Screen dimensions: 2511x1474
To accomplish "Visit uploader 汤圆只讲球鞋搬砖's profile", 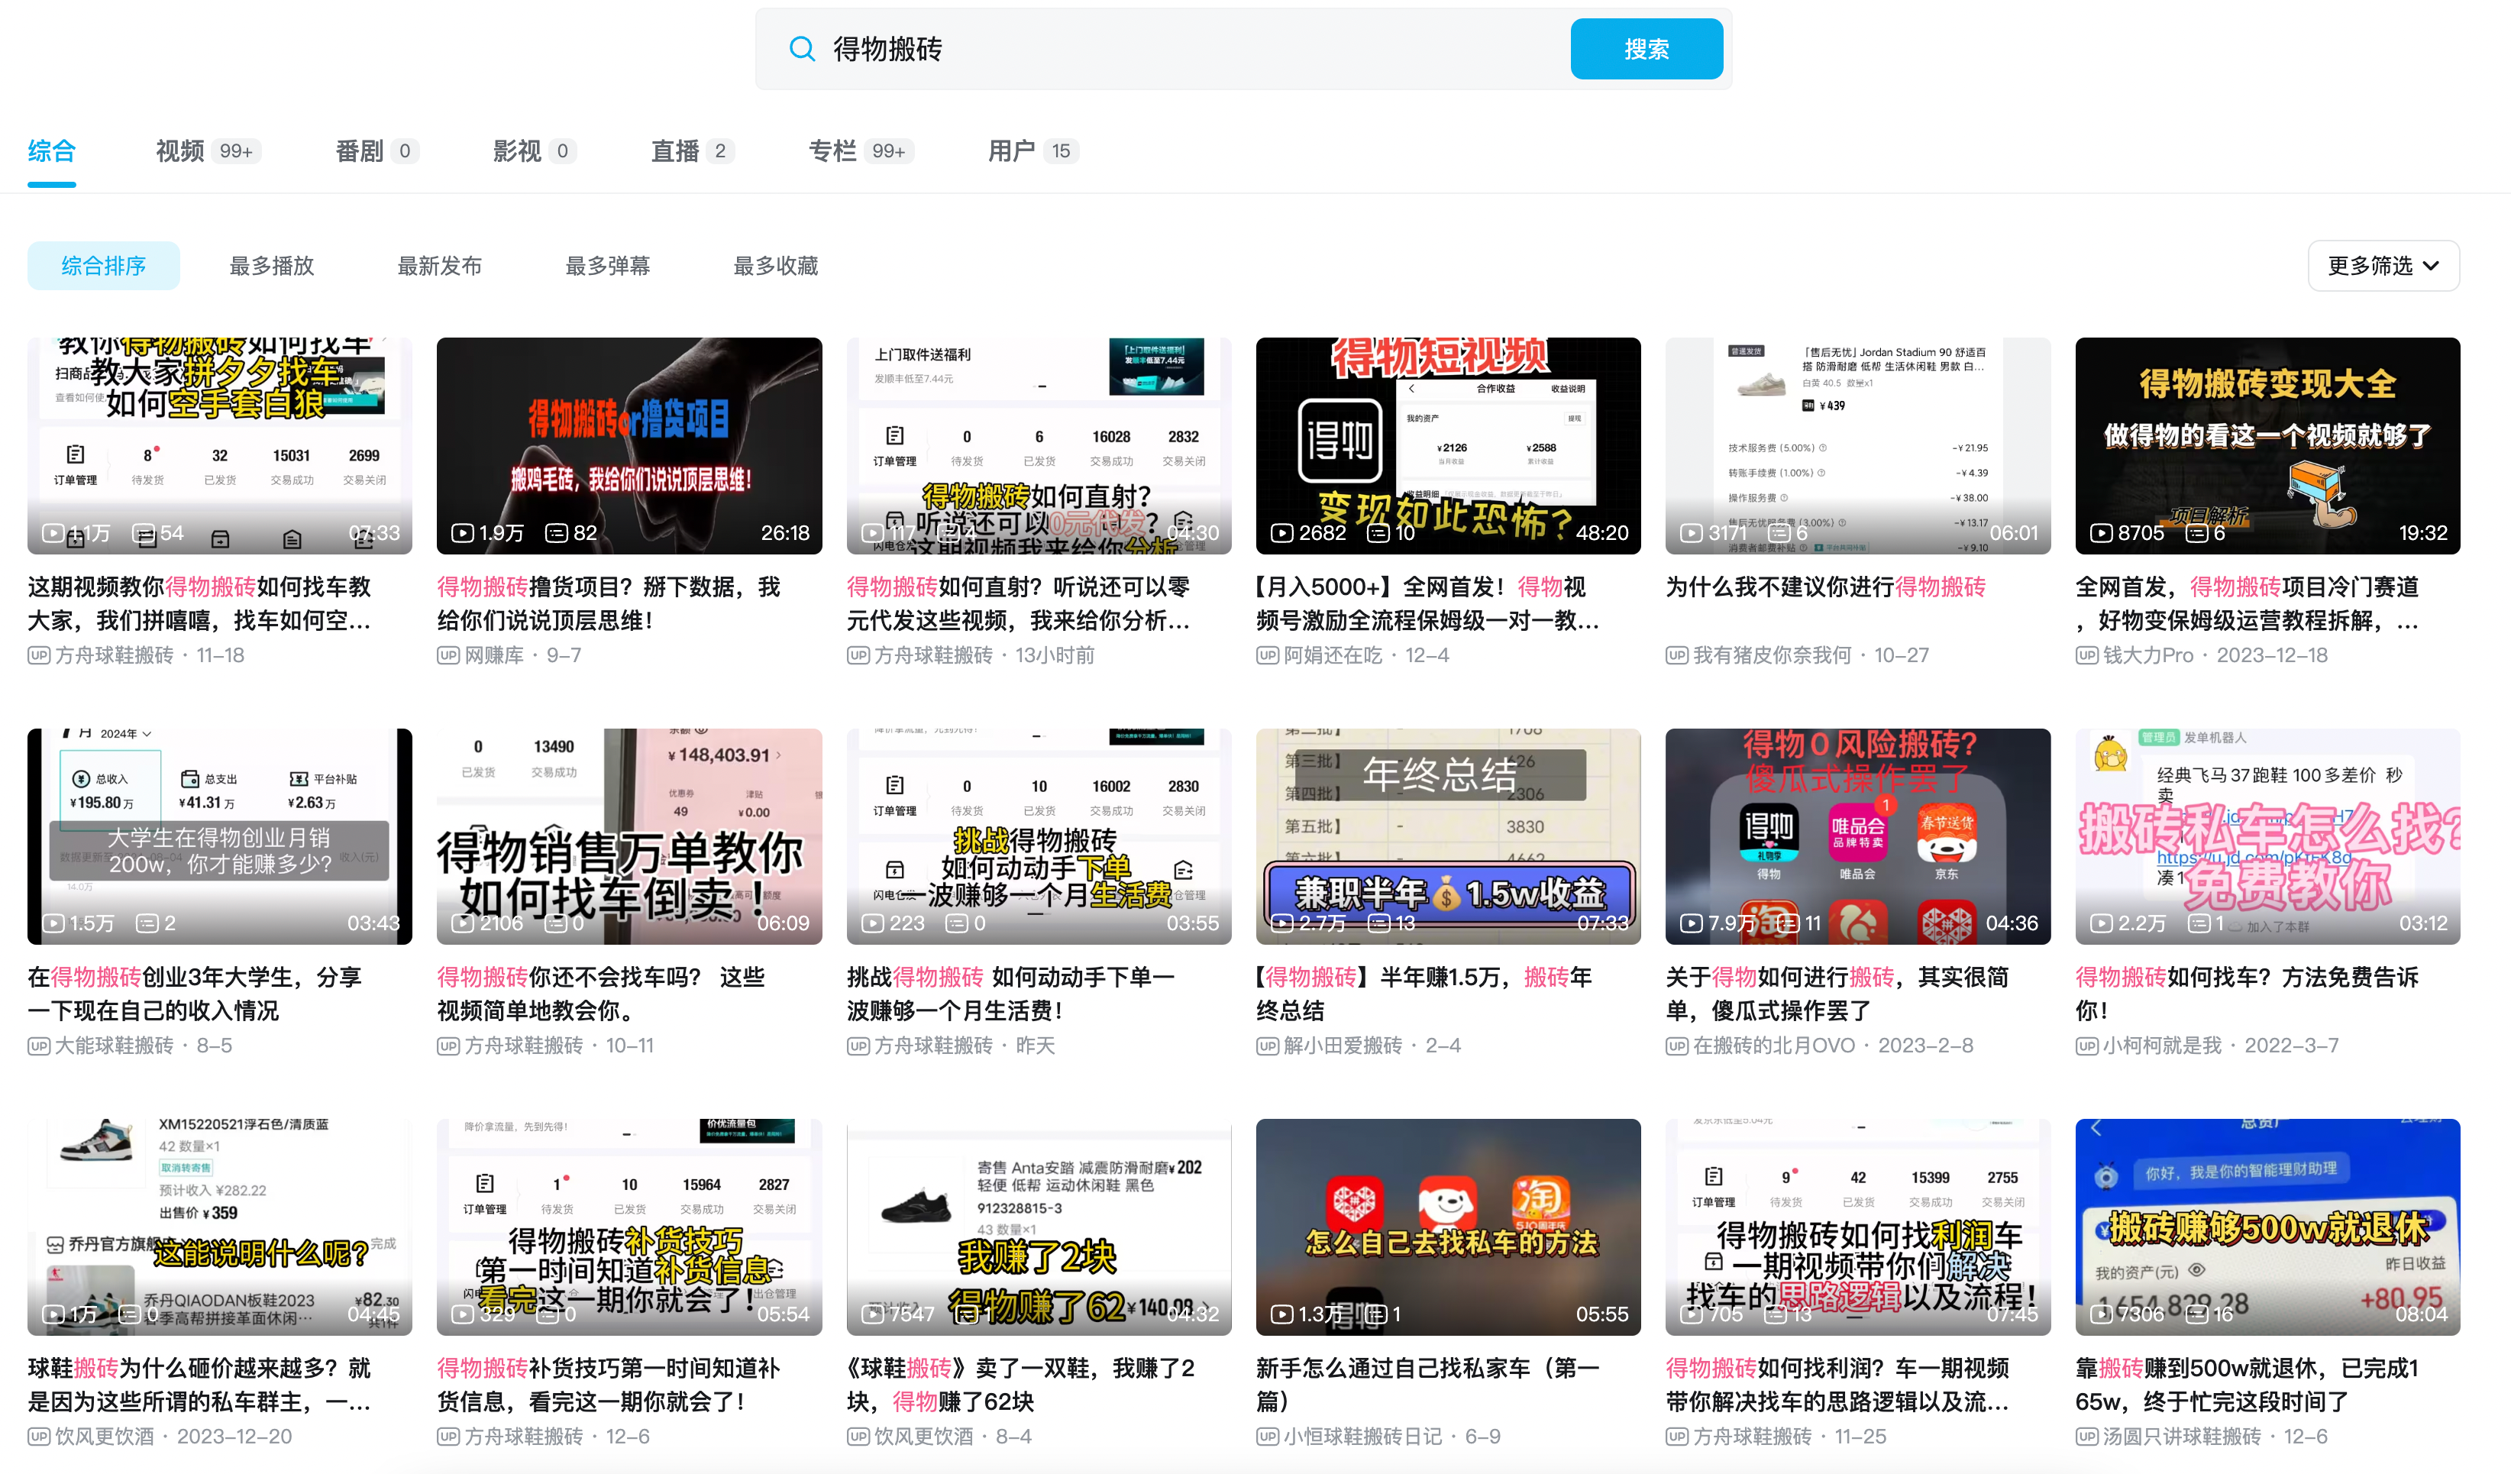I will click(x=2181, y=1436).
